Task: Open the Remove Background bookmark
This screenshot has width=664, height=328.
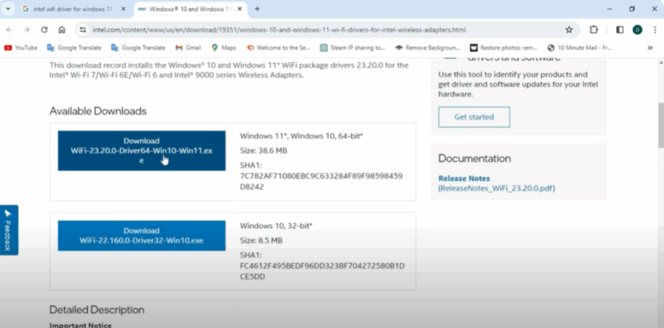Action: pos(427,48)
